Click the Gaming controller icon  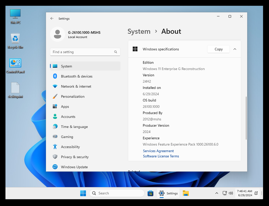tap(55, 136)
